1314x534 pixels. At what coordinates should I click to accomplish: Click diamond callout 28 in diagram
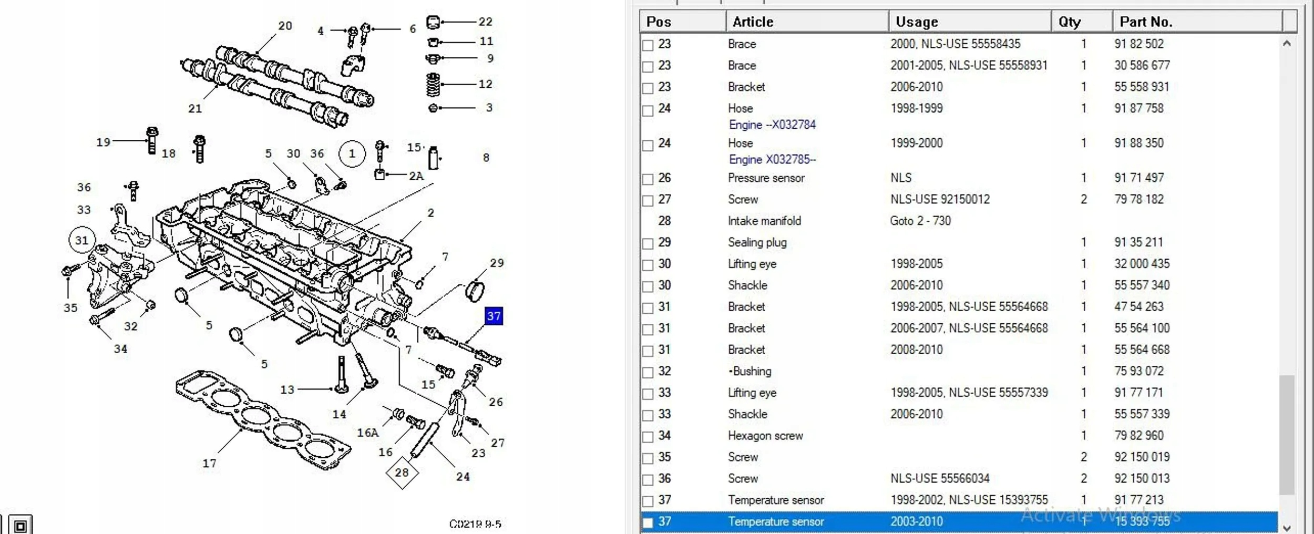point(402,472)
